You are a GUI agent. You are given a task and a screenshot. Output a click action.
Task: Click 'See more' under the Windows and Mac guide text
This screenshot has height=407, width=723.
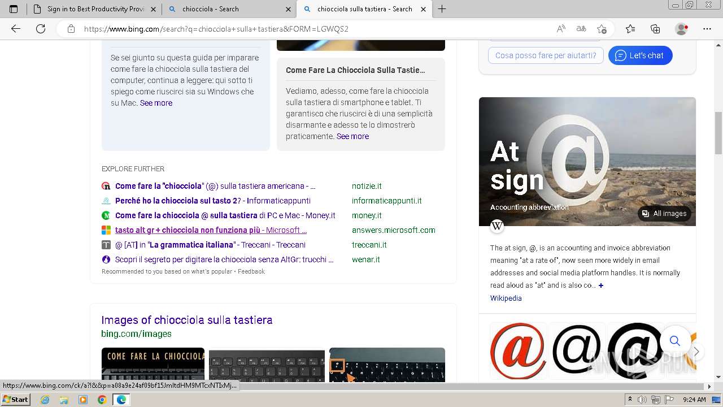point(156,103)
